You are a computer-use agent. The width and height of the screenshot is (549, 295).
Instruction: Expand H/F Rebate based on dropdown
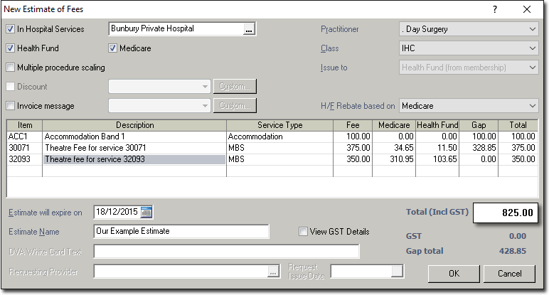click(533, 106)
